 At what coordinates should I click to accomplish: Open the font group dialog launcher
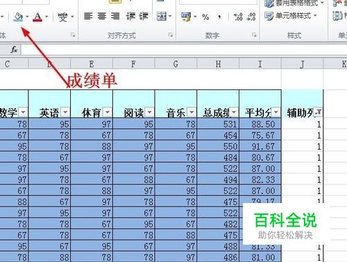coord(73,35)
